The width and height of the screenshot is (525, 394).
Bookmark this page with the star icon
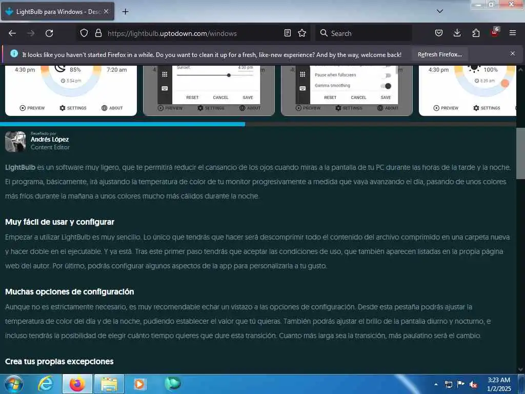[302, 33]
